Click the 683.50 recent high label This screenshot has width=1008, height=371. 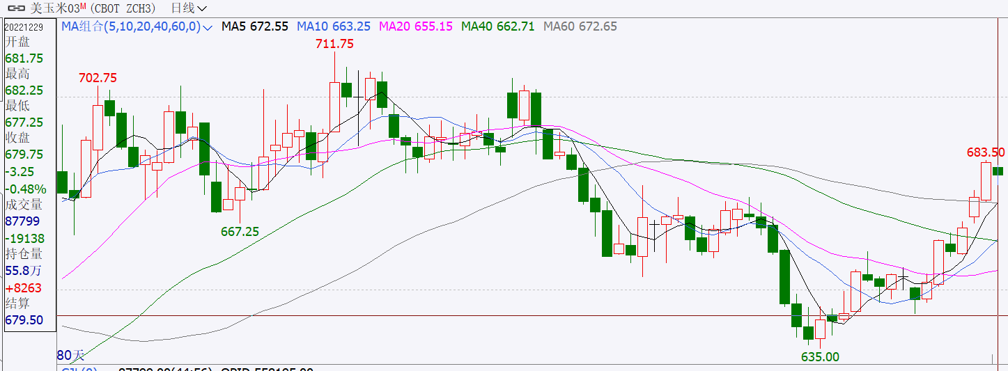(985, 152)
